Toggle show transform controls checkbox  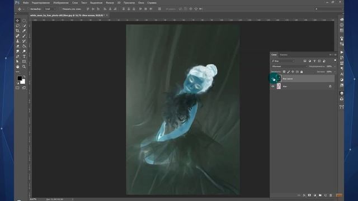coord(60,9)
